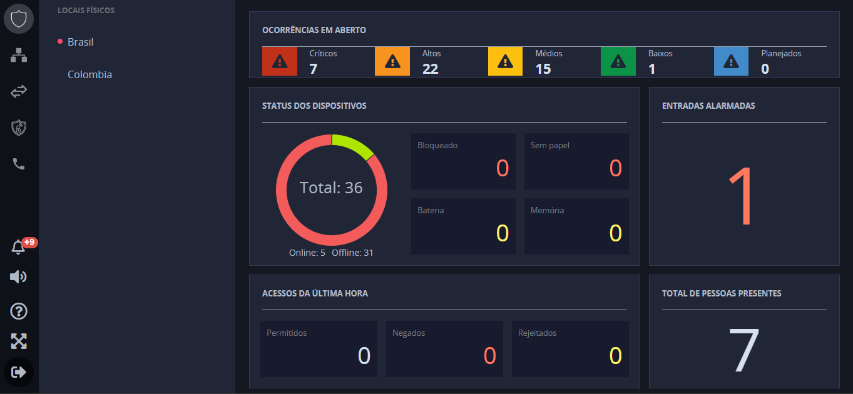Viewport: 853px width, 394px height.
Task: Select Brasil in physical locations list
Action: 80,42
